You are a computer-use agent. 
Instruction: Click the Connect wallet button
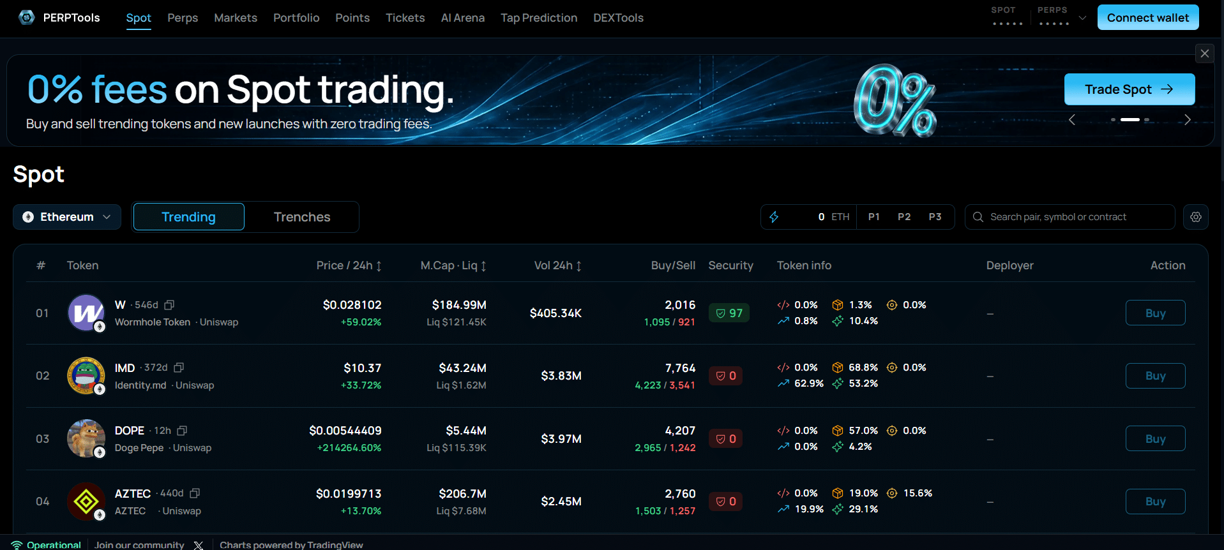[1148, 17]
